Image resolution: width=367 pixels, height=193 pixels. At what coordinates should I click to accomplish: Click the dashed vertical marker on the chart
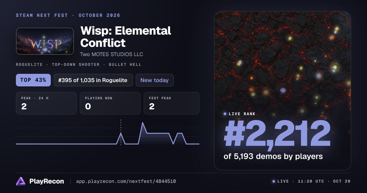click(x=121, y=132)
